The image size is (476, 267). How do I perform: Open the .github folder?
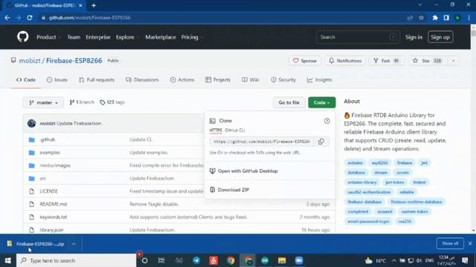[x=48, y=139]
